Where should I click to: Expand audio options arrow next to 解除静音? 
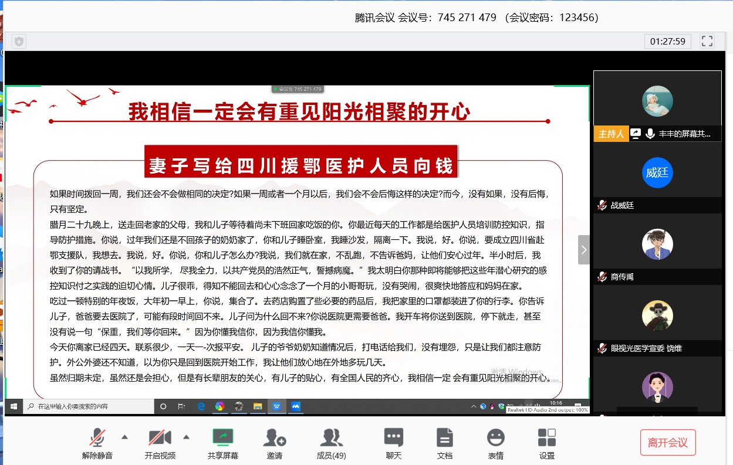tap(124, 437)
